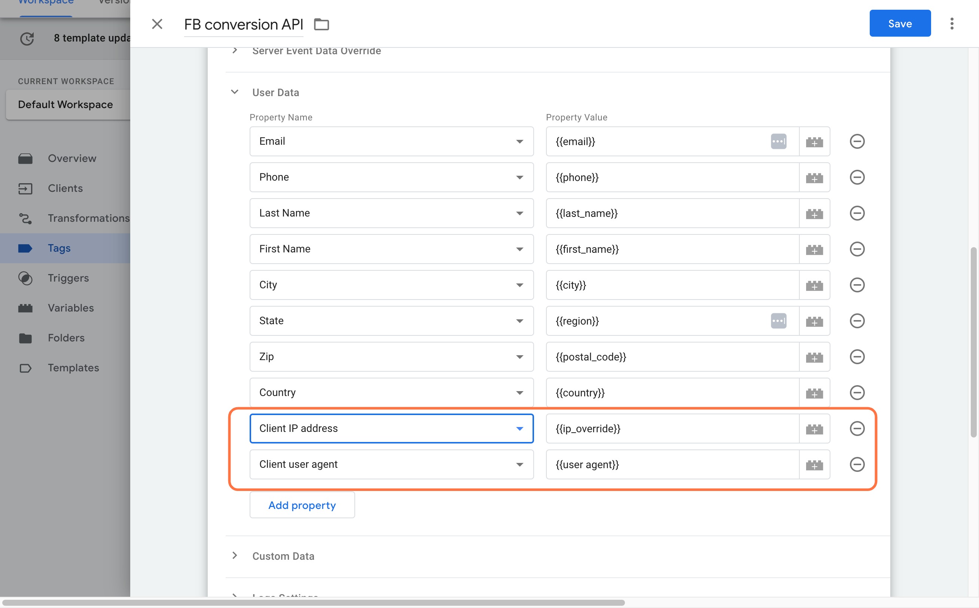Edit the {{ip_override}} value field

[672, 429]
